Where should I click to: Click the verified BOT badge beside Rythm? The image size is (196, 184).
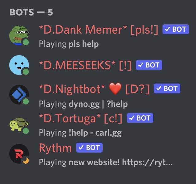[89, 148]
